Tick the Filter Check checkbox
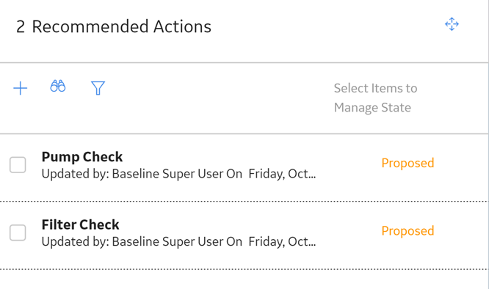 [18, 233]
